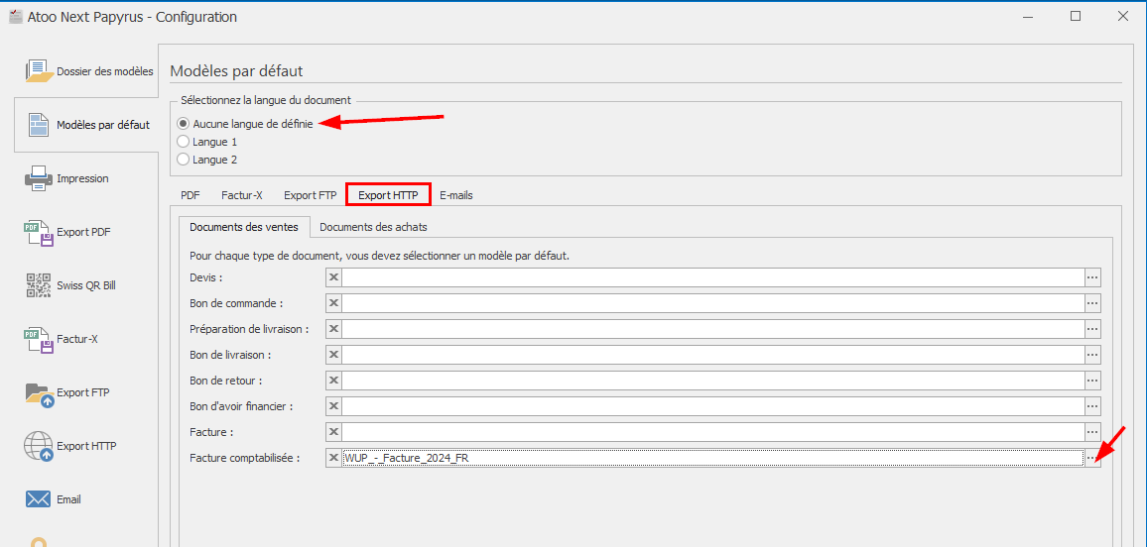The image size is (1147, 547).
Task: Clear the Facture comptabilisée model with X
Action: point(334,458)
